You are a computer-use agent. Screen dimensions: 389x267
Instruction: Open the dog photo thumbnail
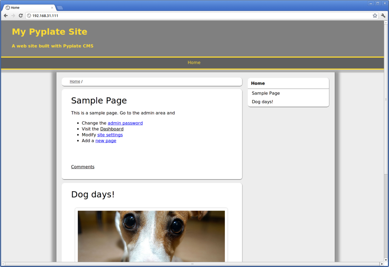tap(151, 236)
